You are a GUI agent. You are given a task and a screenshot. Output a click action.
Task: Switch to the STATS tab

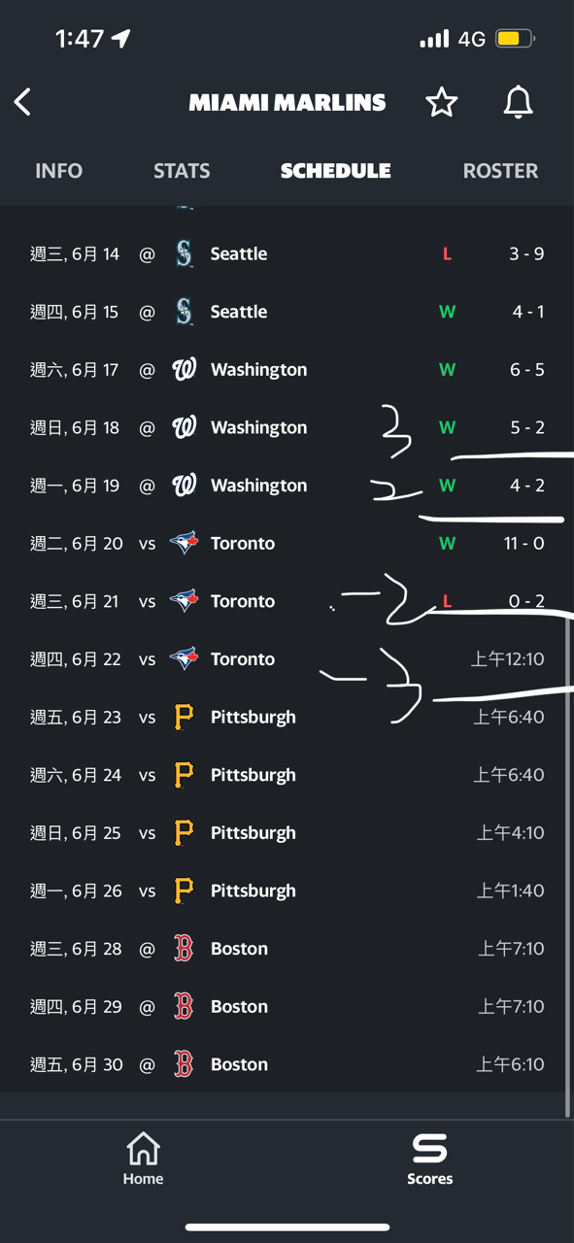[182, 171]
